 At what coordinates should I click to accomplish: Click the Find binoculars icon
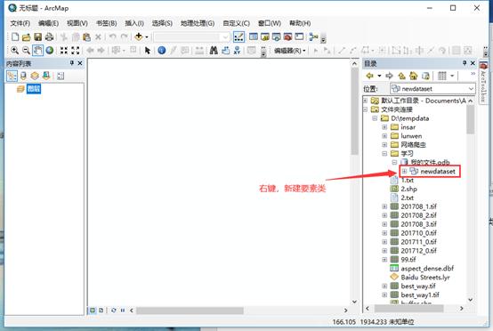pyautogui.click(x=214, y=51)
